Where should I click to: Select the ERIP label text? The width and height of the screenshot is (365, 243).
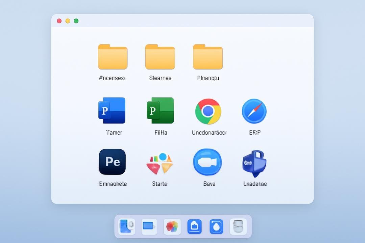(x=255, y=133)
